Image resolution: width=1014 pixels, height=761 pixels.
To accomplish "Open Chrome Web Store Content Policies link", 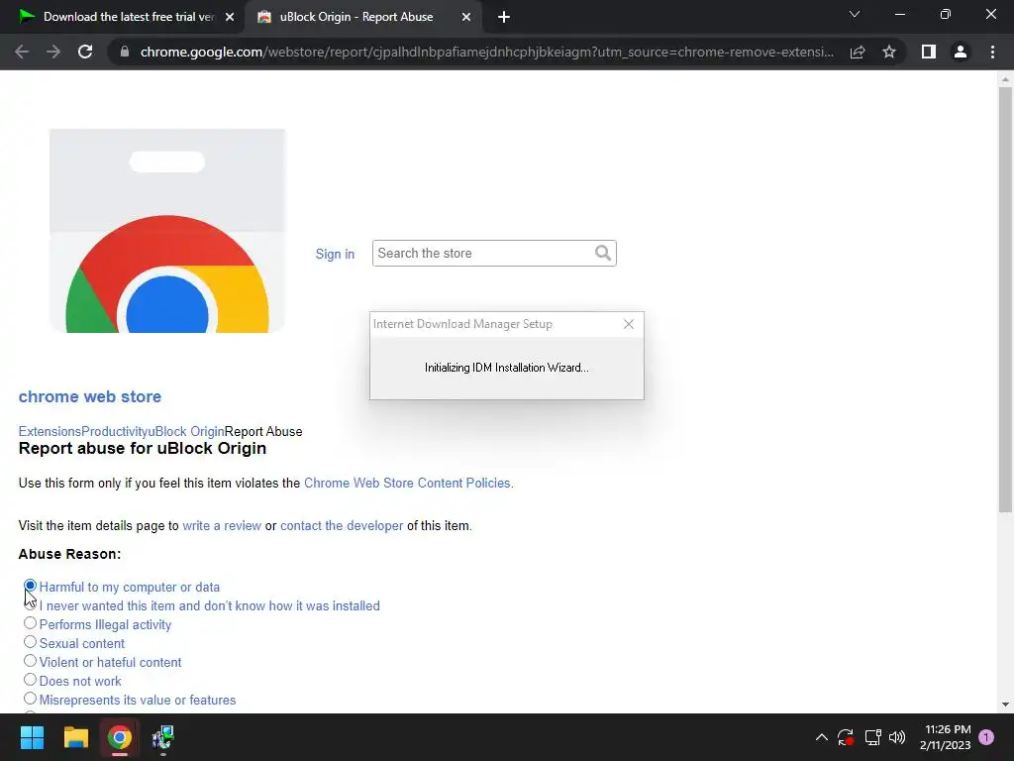I will tap(407, 484).
